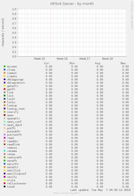
Task: Select the delegreturn legend label
Action: point(16,83)
